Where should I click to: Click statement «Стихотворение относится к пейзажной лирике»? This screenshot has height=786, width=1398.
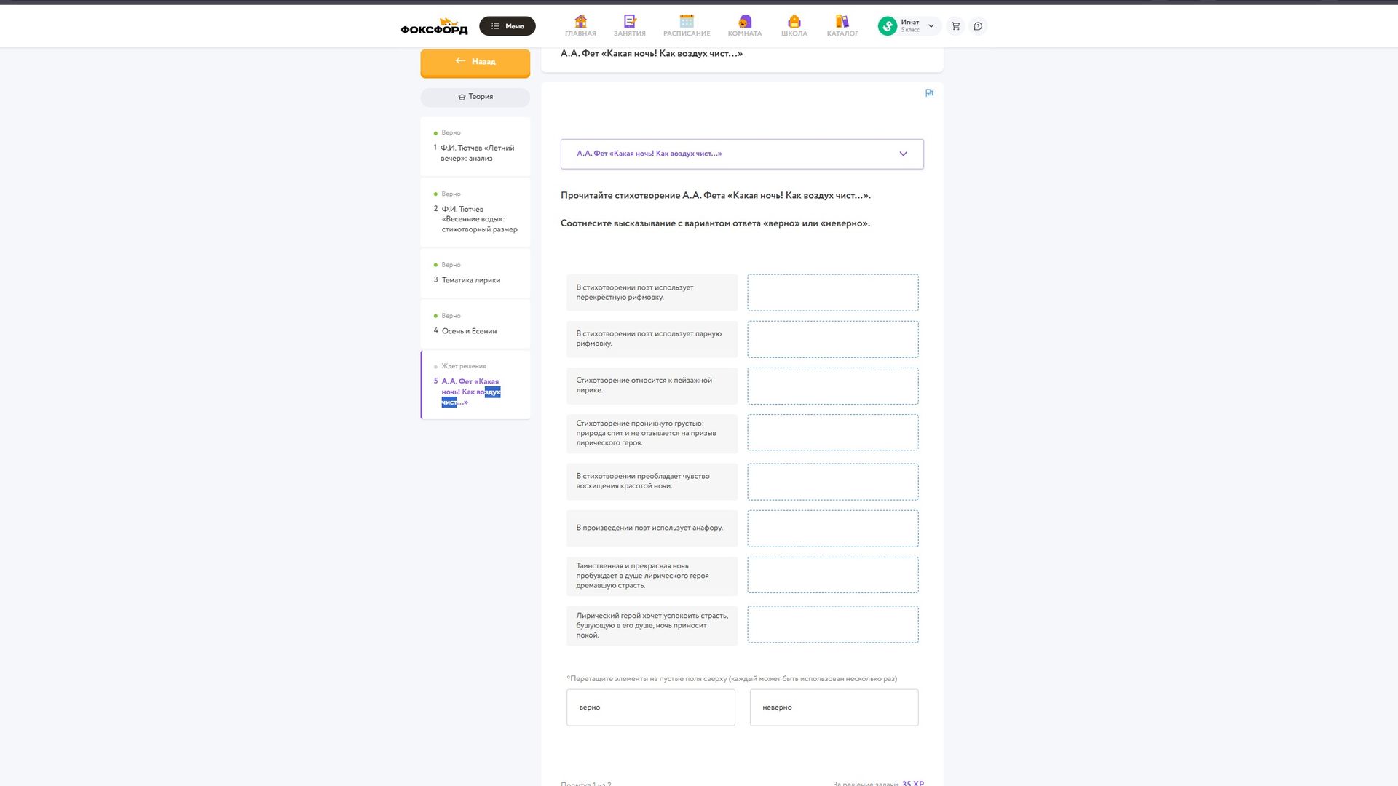point(652,386)
